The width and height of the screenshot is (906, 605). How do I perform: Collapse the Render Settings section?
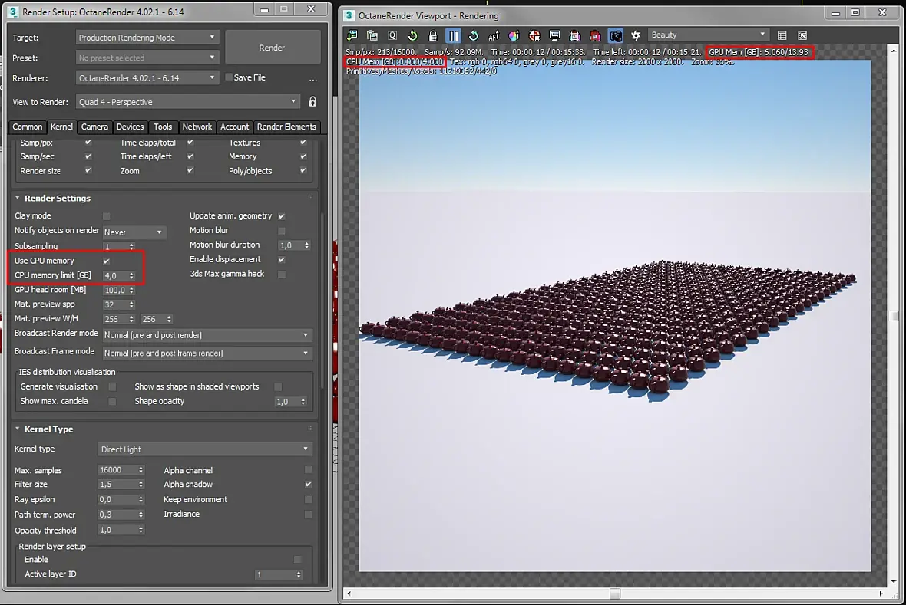pos(18,199)
